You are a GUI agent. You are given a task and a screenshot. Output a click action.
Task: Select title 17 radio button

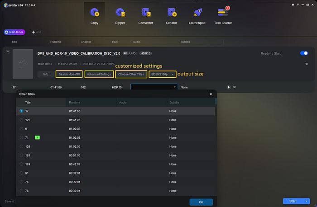click(21, 111)
